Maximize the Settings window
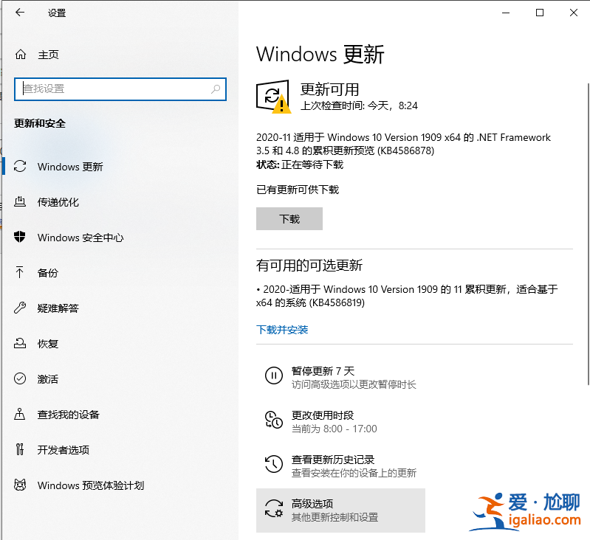590x540 pixels. (x=540, y=13)
